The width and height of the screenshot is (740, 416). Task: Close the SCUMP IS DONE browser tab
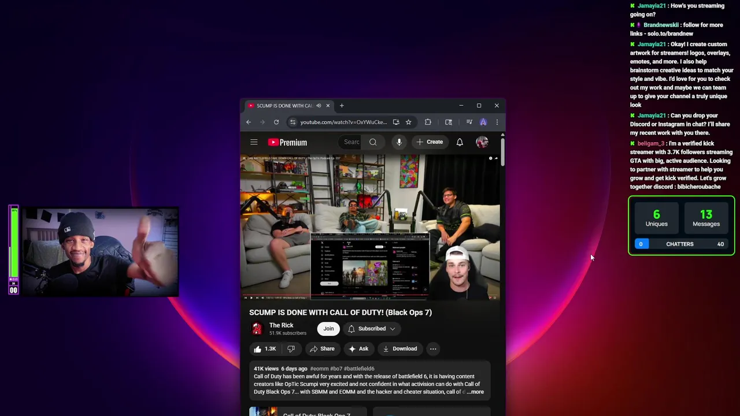[328, 106]
